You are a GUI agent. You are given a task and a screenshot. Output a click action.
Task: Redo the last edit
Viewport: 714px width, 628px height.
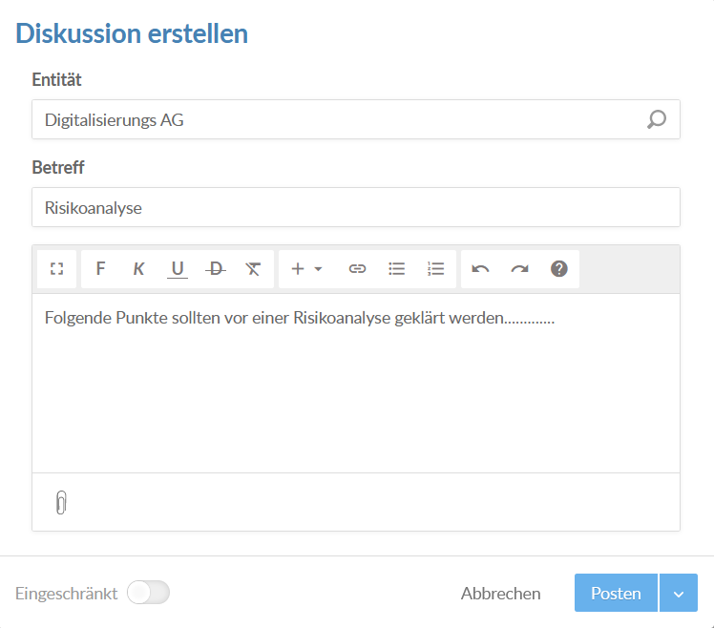click(519, 269)
